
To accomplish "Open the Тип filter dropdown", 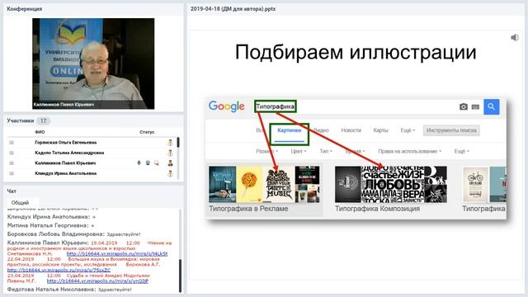I will [326, 151].
